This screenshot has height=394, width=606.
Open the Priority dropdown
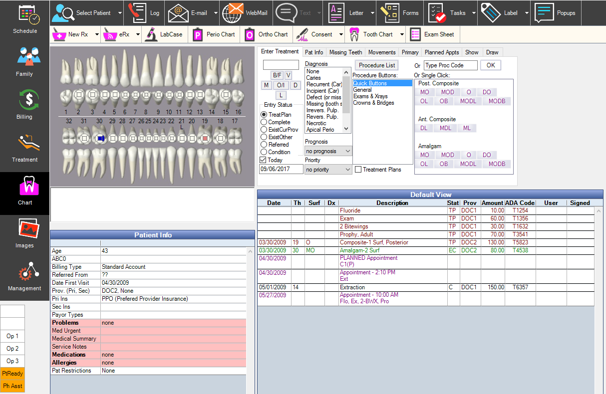[x=347, y=170]
